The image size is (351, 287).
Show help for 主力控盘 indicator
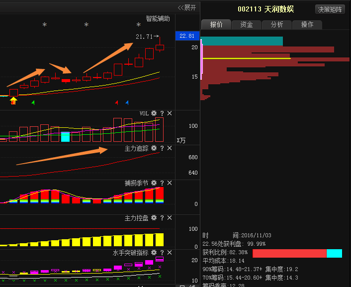tap(162, 218)
